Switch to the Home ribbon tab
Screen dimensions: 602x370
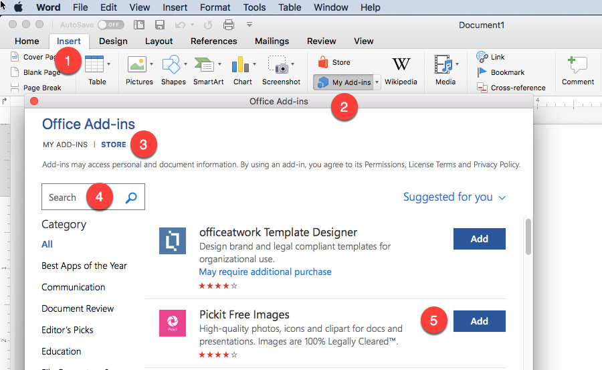pos(27,41)
